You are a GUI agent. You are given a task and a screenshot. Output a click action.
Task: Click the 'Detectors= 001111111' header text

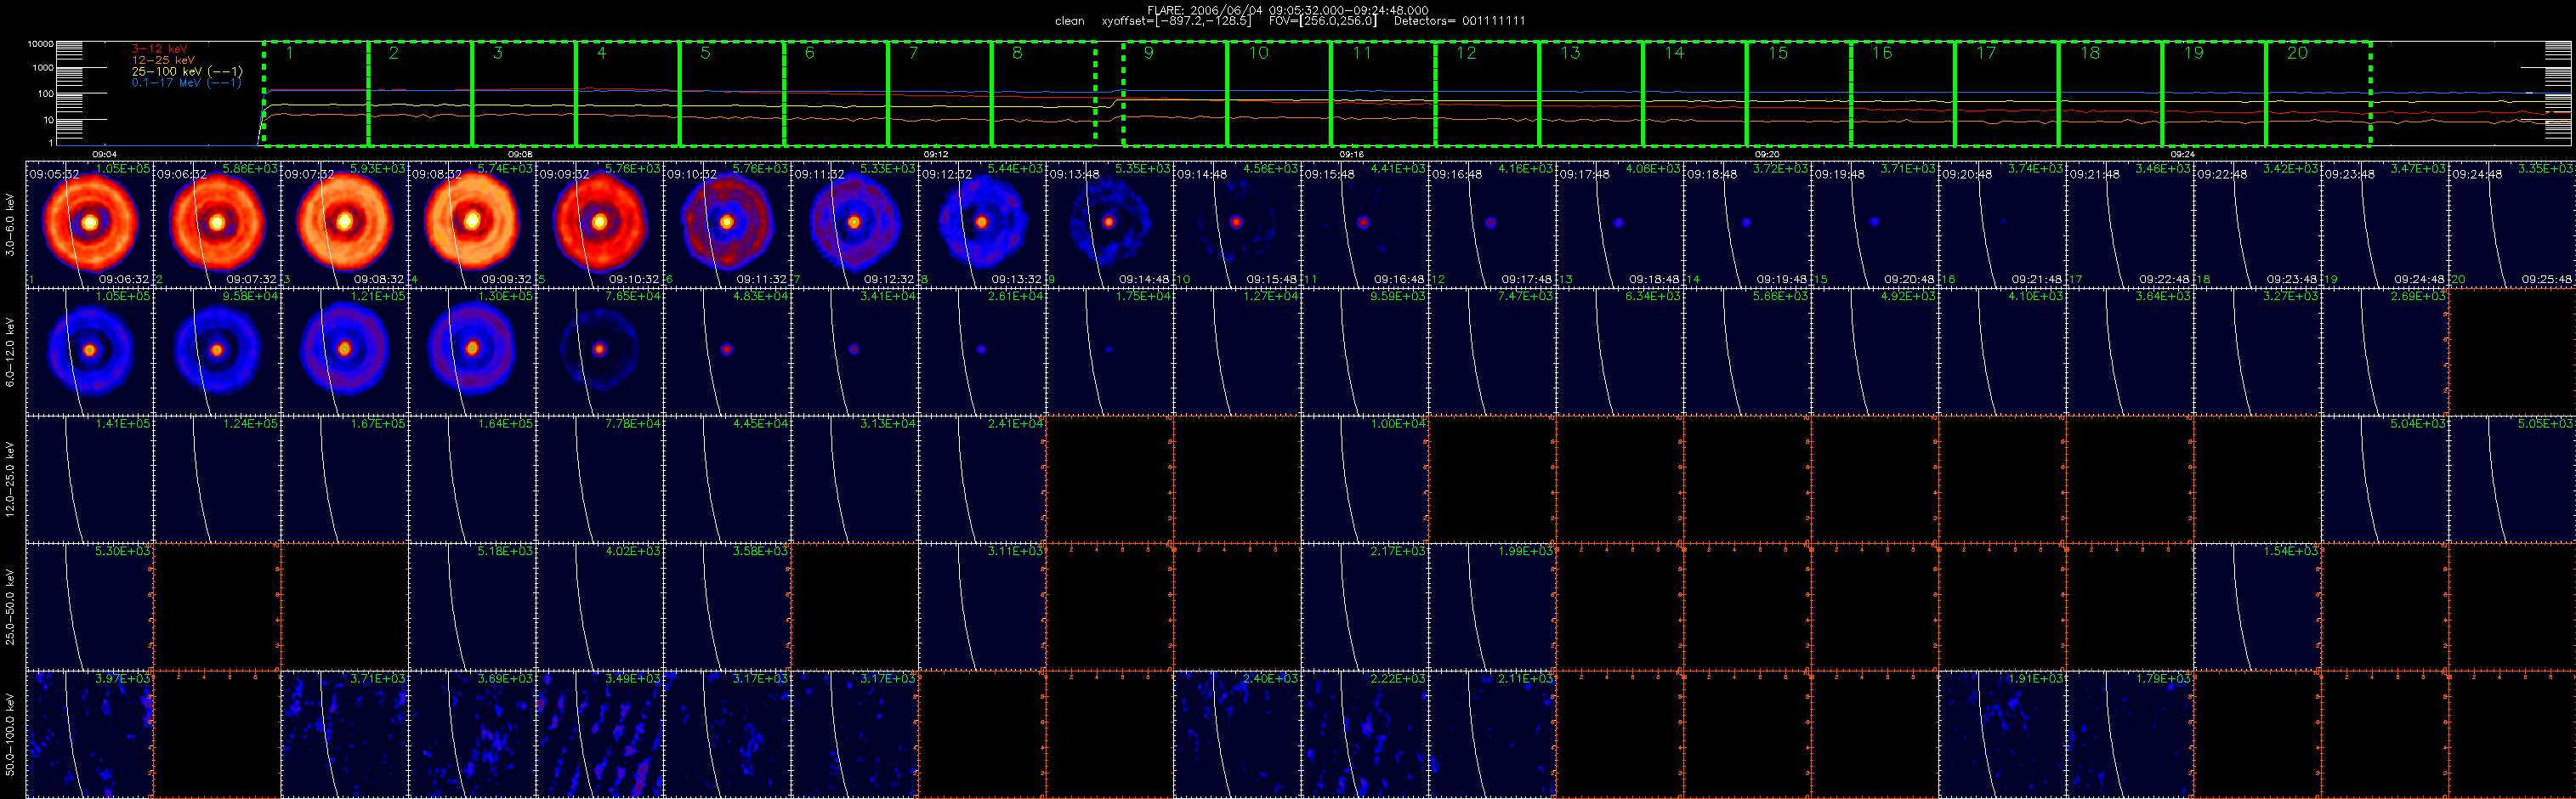1459,21
